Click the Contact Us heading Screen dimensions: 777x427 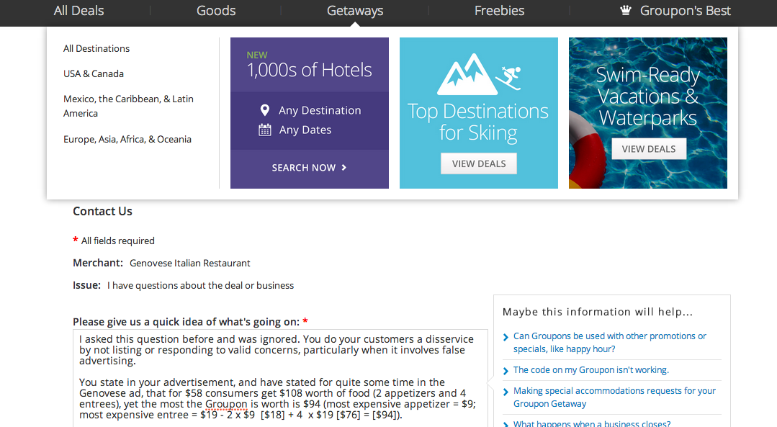pyautogui.click(x=102, y=212)
